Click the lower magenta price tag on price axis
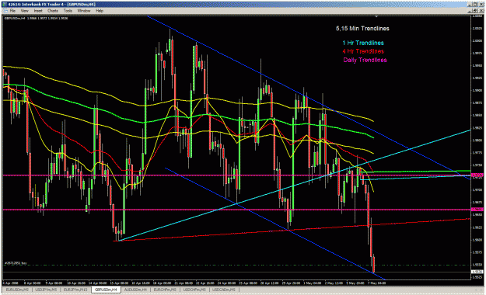Image resolution: width=486 pixels, height=295 pixels. (x=477, y=210)
